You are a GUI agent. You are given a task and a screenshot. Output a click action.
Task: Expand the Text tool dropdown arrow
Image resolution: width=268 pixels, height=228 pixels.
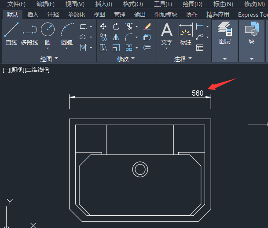[167, 49]
